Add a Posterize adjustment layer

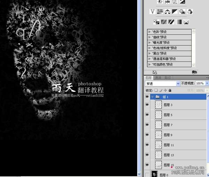pos(164,22)
